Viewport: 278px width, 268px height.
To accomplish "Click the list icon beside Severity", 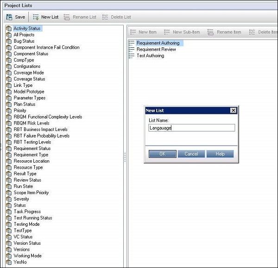I will pos(9,199).
